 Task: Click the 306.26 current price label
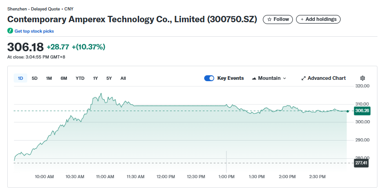click(362, 111)
